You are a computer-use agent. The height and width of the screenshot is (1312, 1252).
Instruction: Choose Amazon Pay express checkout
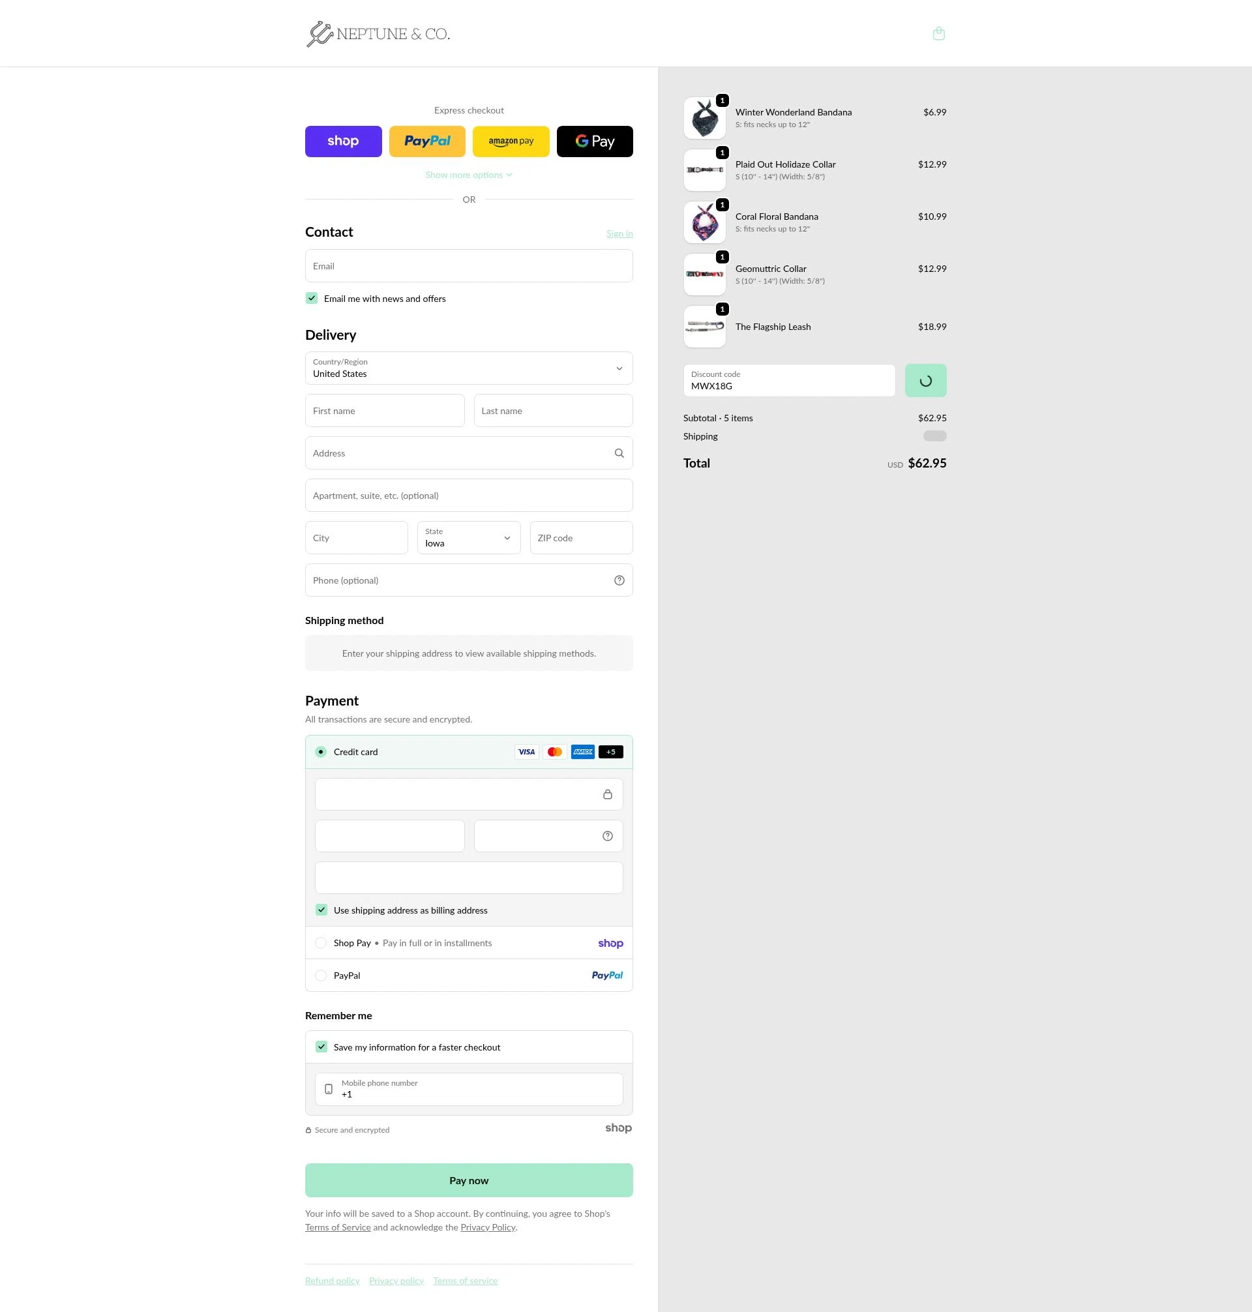click(x=511, y=141)
